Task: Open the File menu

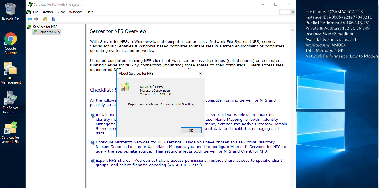Action: [36, 12]
